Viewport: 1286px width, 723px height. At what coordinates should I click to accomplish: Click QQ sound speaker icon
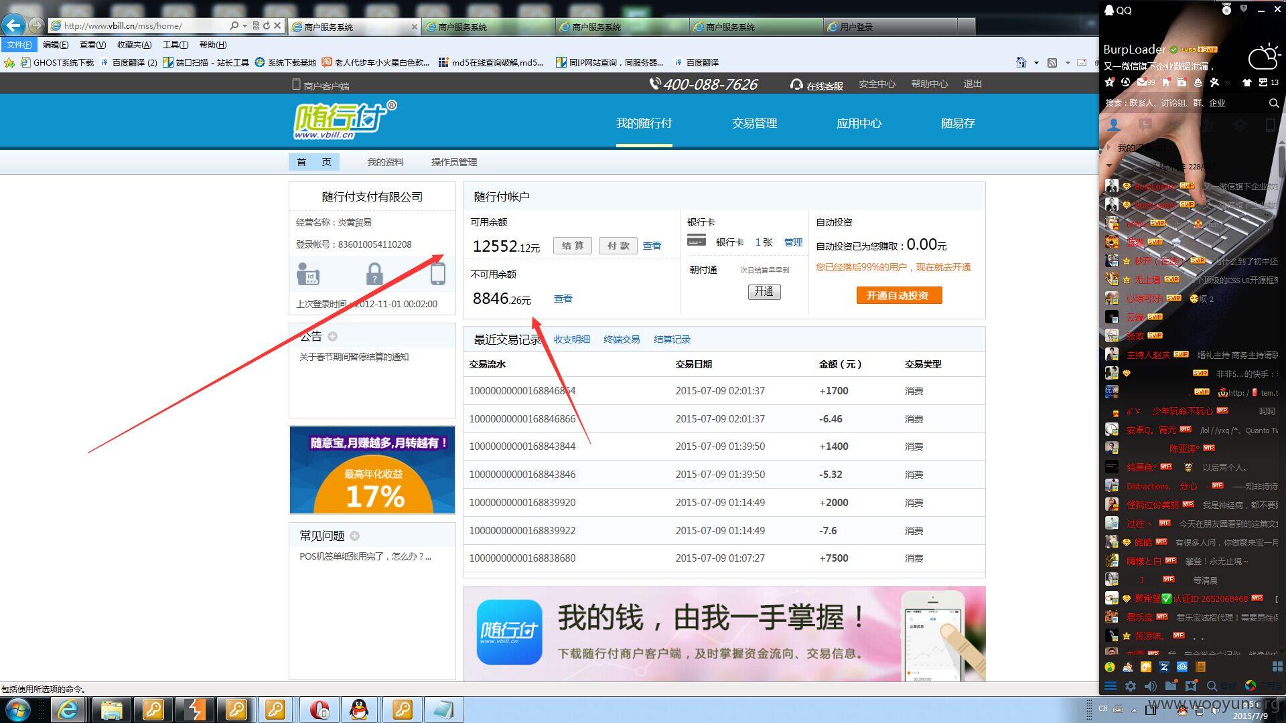click(x=1150, y=686)
